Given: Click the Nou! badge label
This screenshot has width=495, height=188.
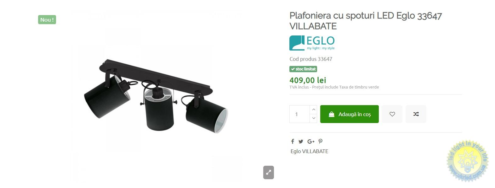Looking at the screenshot, I should 47,20.
